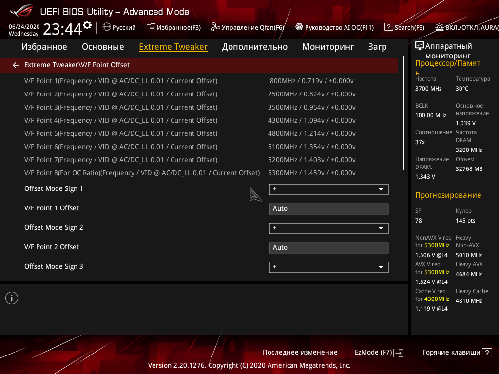Viewport: 499px width, 374px height.
Task: Select V/F Point 2 frequency row
Action: coord(199,94)
